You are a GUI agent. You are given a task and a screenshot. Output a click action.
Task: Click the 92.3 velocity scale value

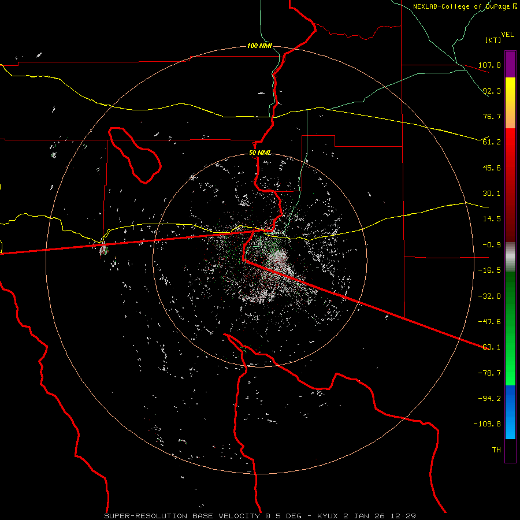point(492,91)
